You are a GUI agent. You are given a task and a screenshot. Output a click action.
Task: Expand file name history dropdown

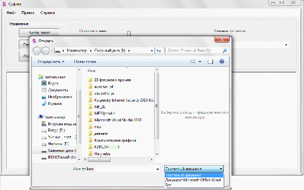(x=158, y=169)
